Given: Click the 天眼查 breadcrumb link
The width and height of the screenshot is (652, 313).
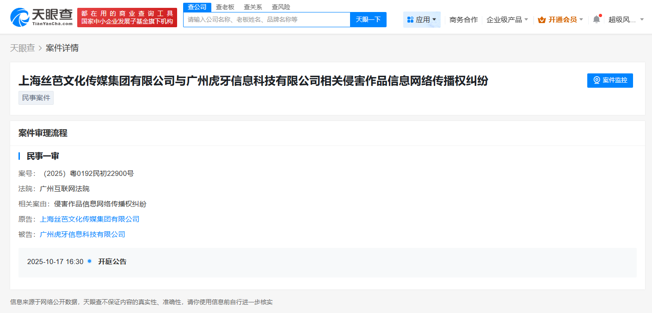Looking at the screenshot, I should pos(23,48).
